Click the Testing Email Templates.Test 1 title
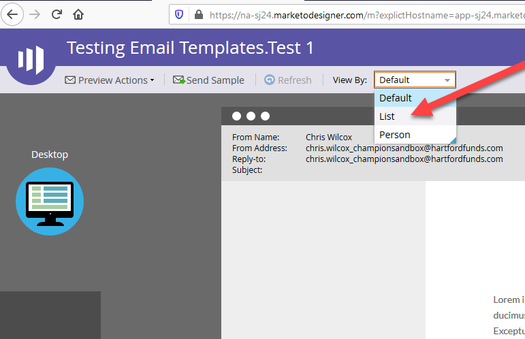This screenshot has height=339, width=525. point(190,48)
